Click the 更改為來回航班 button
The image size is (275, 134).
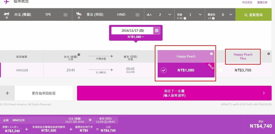click(x=44, y=93)
